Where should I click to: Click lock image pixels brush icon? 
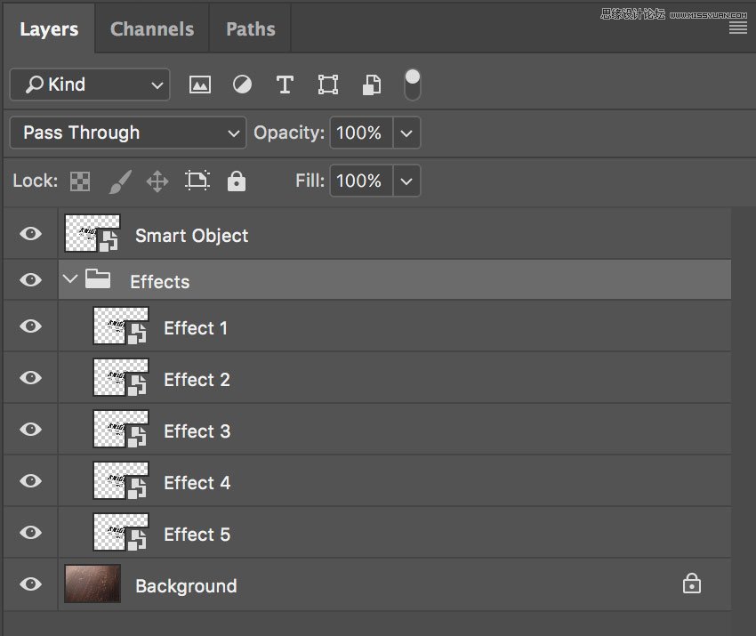click(119, 181)
